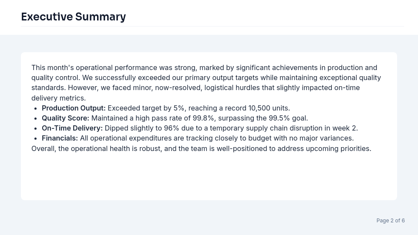The height and width of the screenshot is (235, 418).
Task: Select the On-Time Delivery bold label
Action: pyautogui.click(x=72, y=128)
